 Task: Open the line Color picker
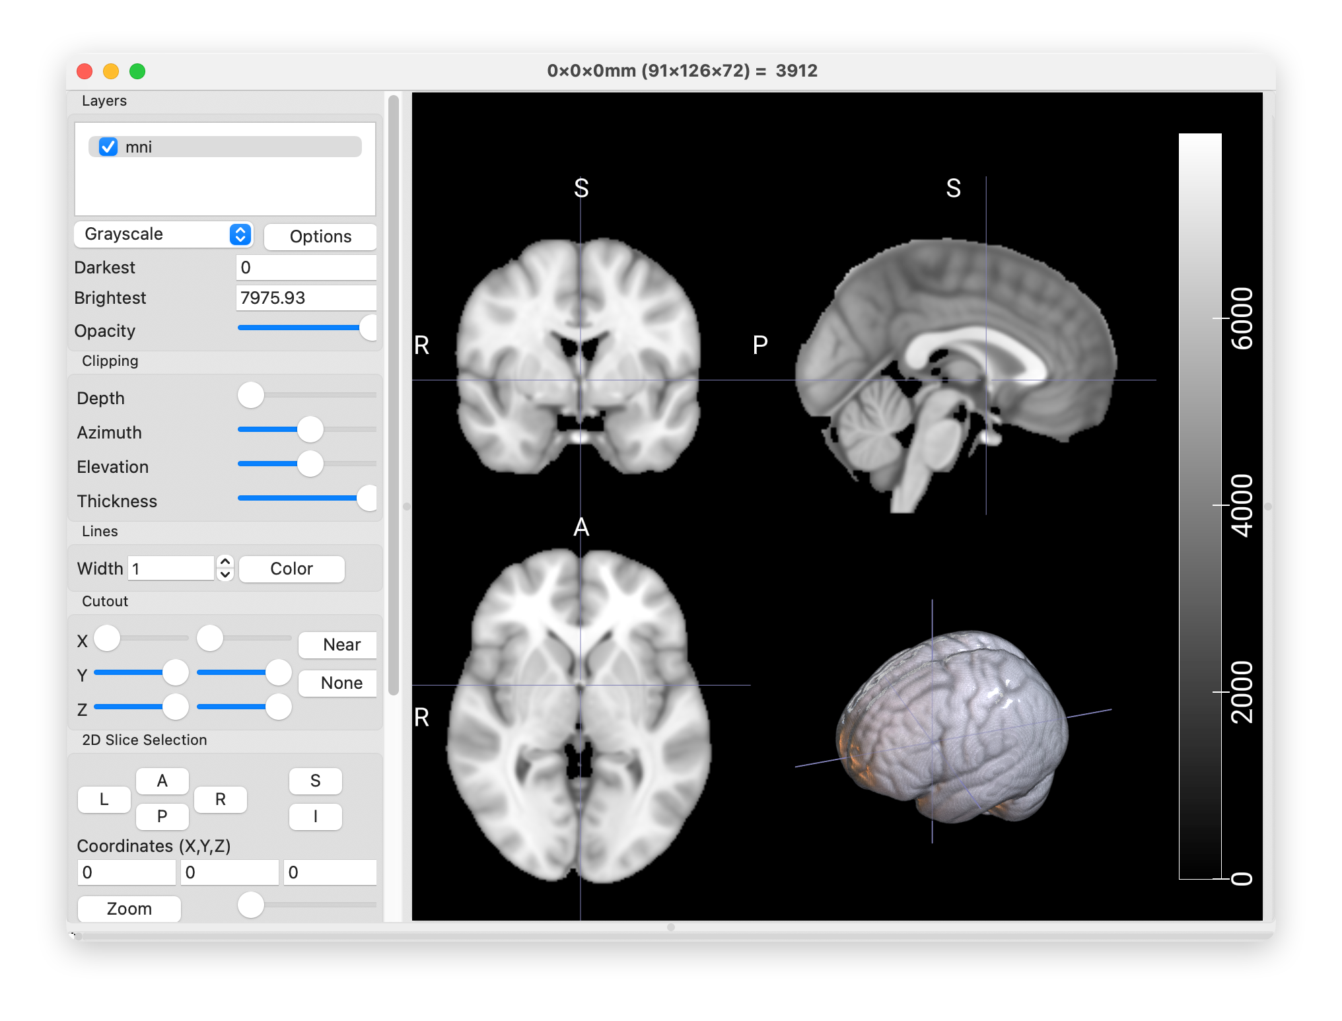[x=291, y=569]
